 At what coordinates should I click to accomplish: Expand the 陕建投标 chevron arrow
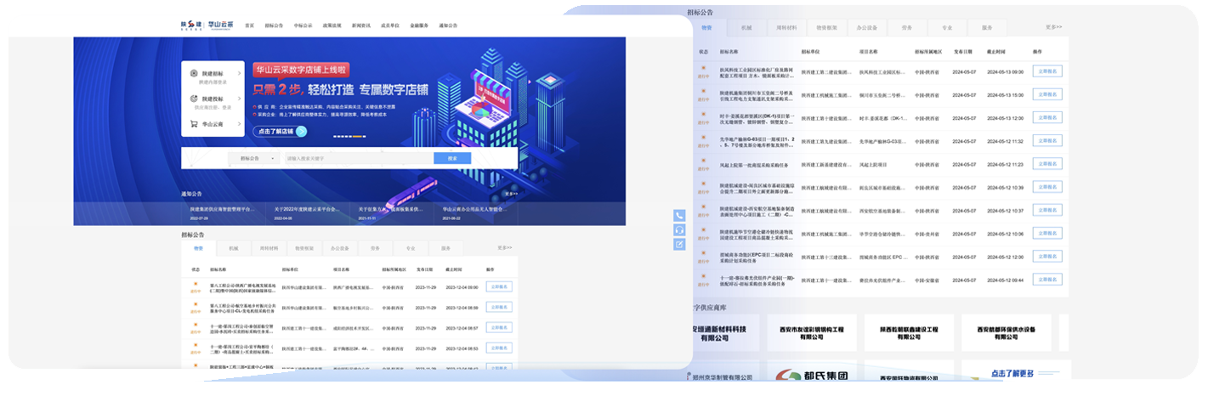point(240,99)
